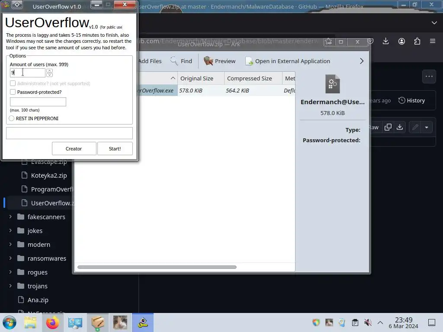Screen dimensions: 443x332
Task: Increase amount of users spinner up arrow
Action: (49, 70)
